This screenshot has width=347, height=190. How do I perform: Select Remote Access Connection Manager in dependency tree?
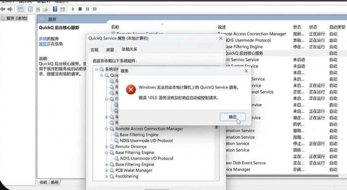(x=149, y=129)
